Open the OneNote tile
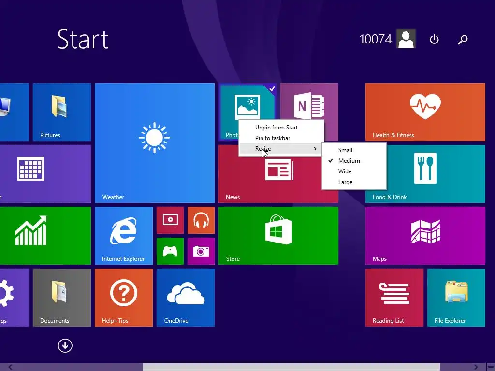 point(309,101)
